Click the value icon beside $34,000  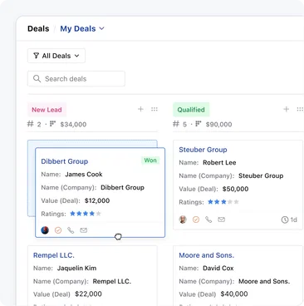53,124
